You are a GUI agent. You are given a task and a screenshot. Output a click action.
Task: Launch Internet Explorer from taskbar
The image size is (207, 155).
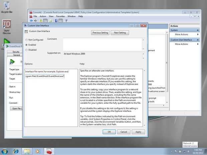(16, 151)
